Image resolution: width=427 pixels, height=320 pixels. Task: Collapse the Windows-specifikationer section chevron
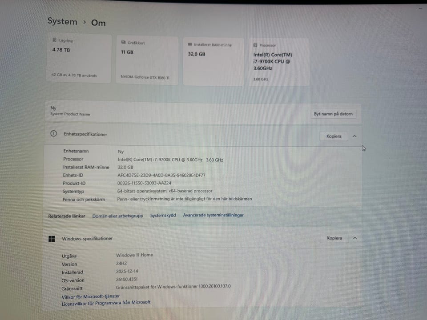(x=355, y=238)
